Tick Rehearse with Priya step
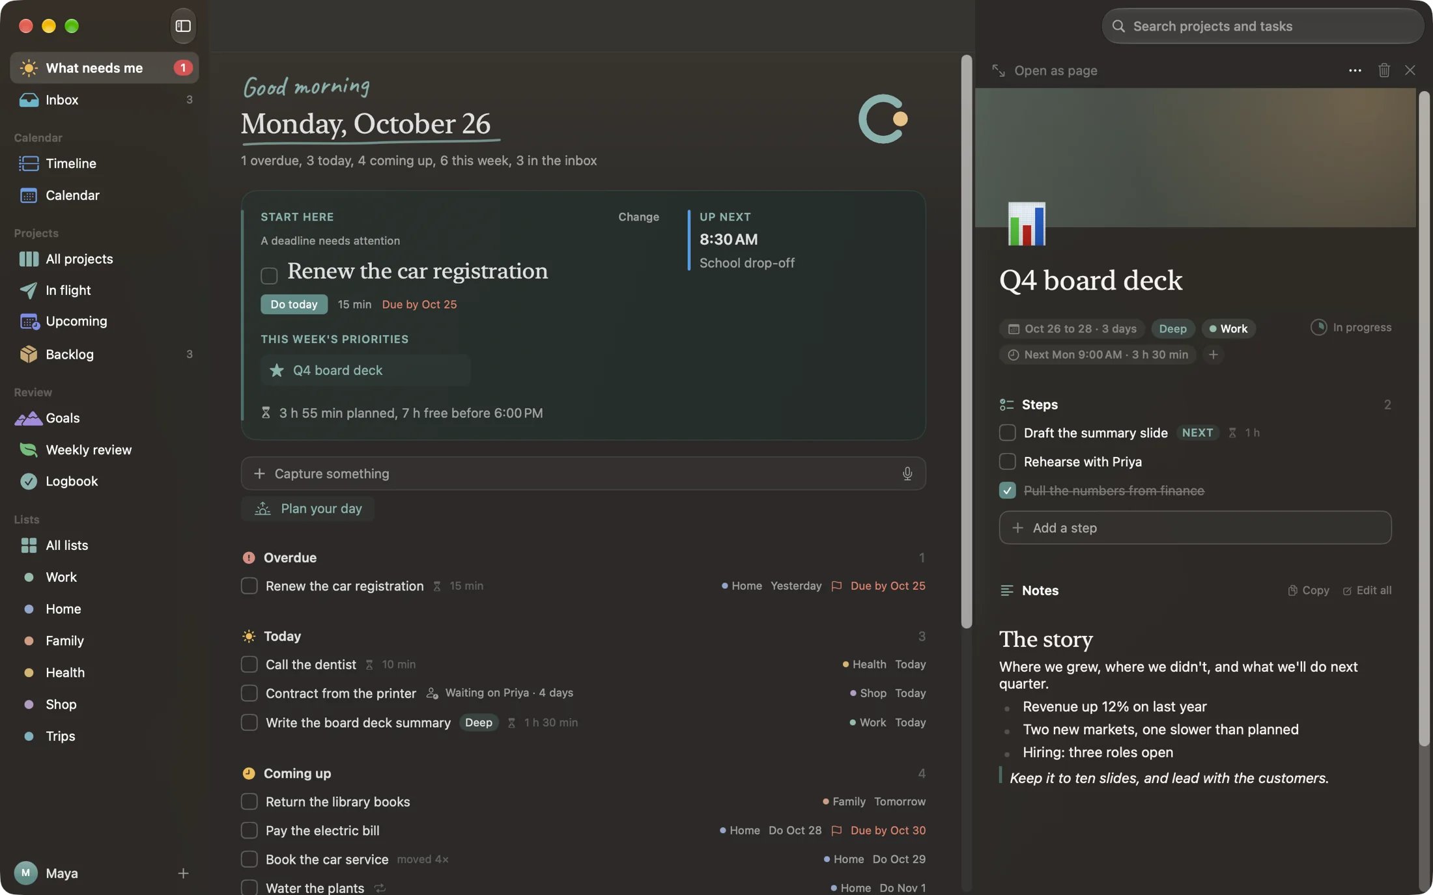The width and height of the screenshot is (1433, 895). (1007, 461)
